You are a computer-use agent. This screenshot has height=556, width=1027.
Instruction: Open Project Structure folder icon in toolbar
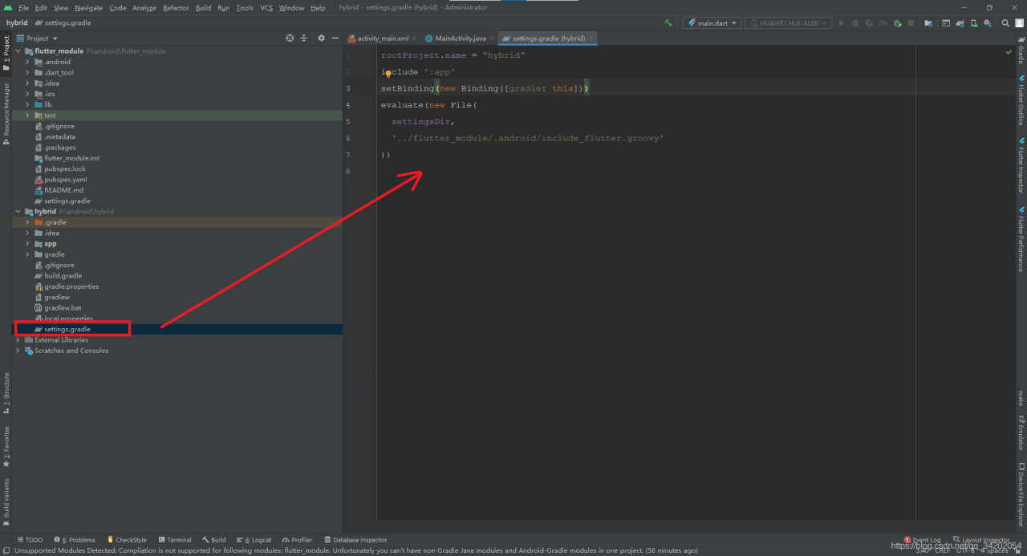click(x=928, y=23)
